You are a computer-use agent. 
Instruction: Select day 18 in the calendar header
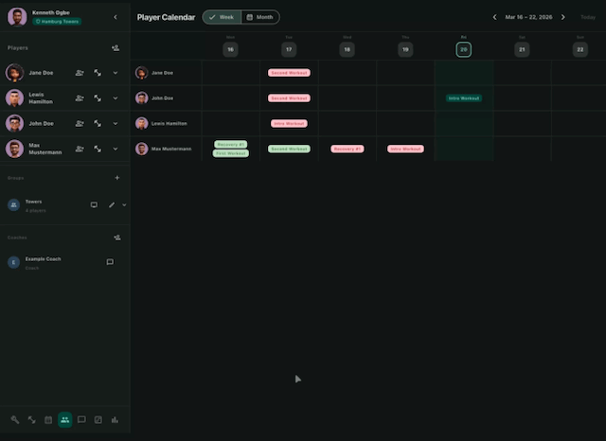click(x=348, y=49)
